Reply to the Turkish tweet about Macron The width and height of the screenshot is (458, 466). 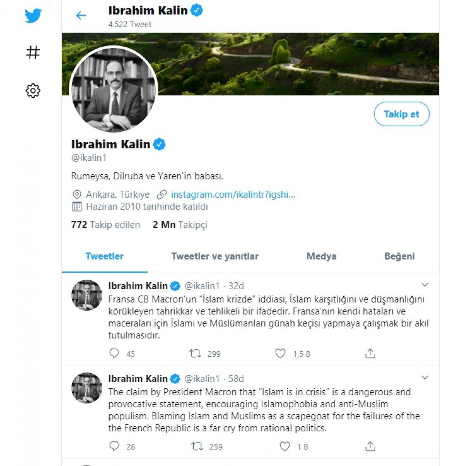114,354
